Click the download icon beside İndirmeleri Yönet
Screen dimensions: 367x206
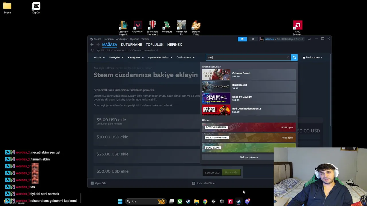tap(194, 183)
